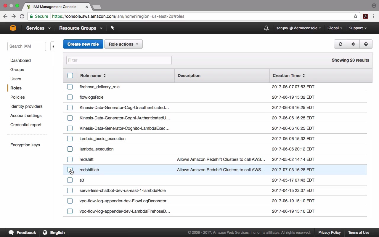This screenshot has width=379, height=237.
Task: Check the Kinesis-Data-Generator-Cog-Unauthenticated checkbox
Action: (70, 108)
